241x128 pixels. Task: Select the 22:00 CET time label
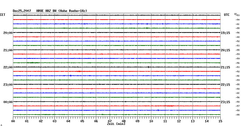tap(8, 67)
